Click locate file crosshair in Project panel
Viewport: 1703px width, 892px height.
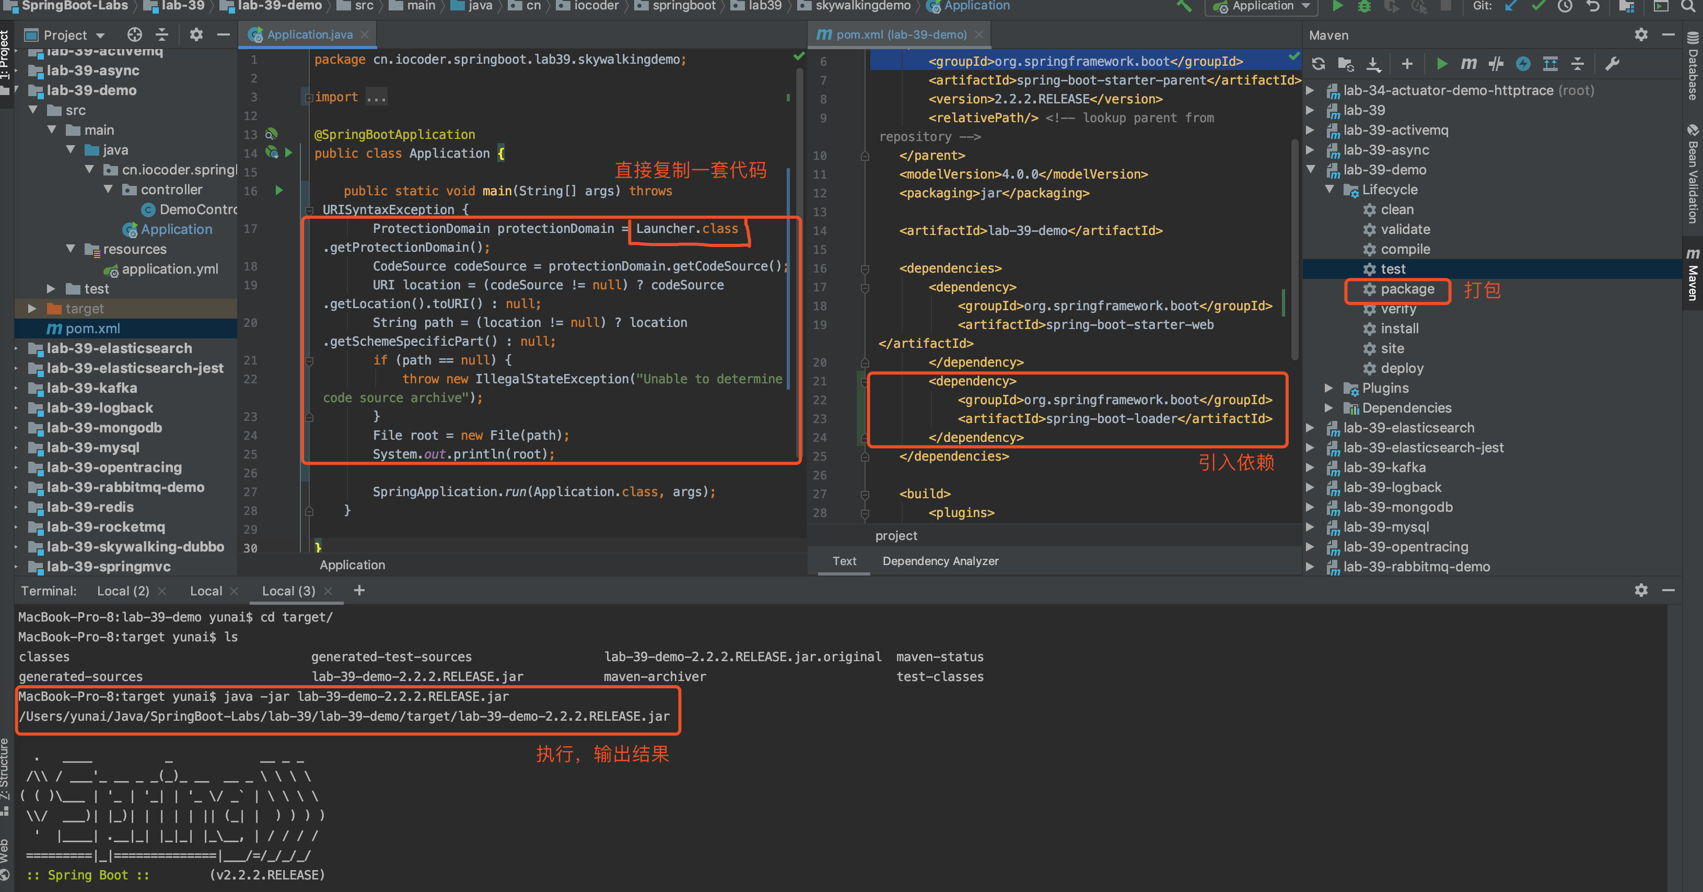click(x=135, y=35)
